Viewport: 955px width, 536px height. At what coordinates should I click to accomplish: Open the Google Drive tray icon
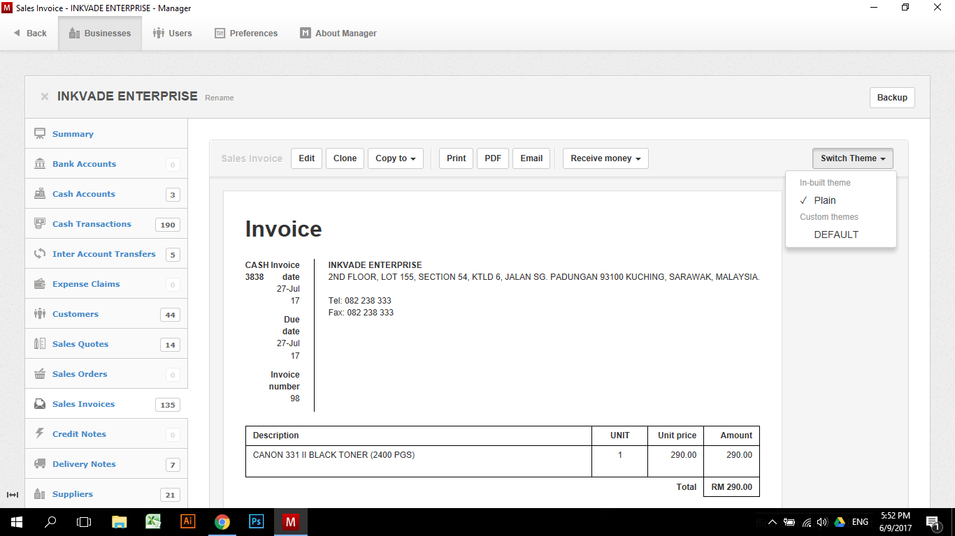[x=839, y=522]
